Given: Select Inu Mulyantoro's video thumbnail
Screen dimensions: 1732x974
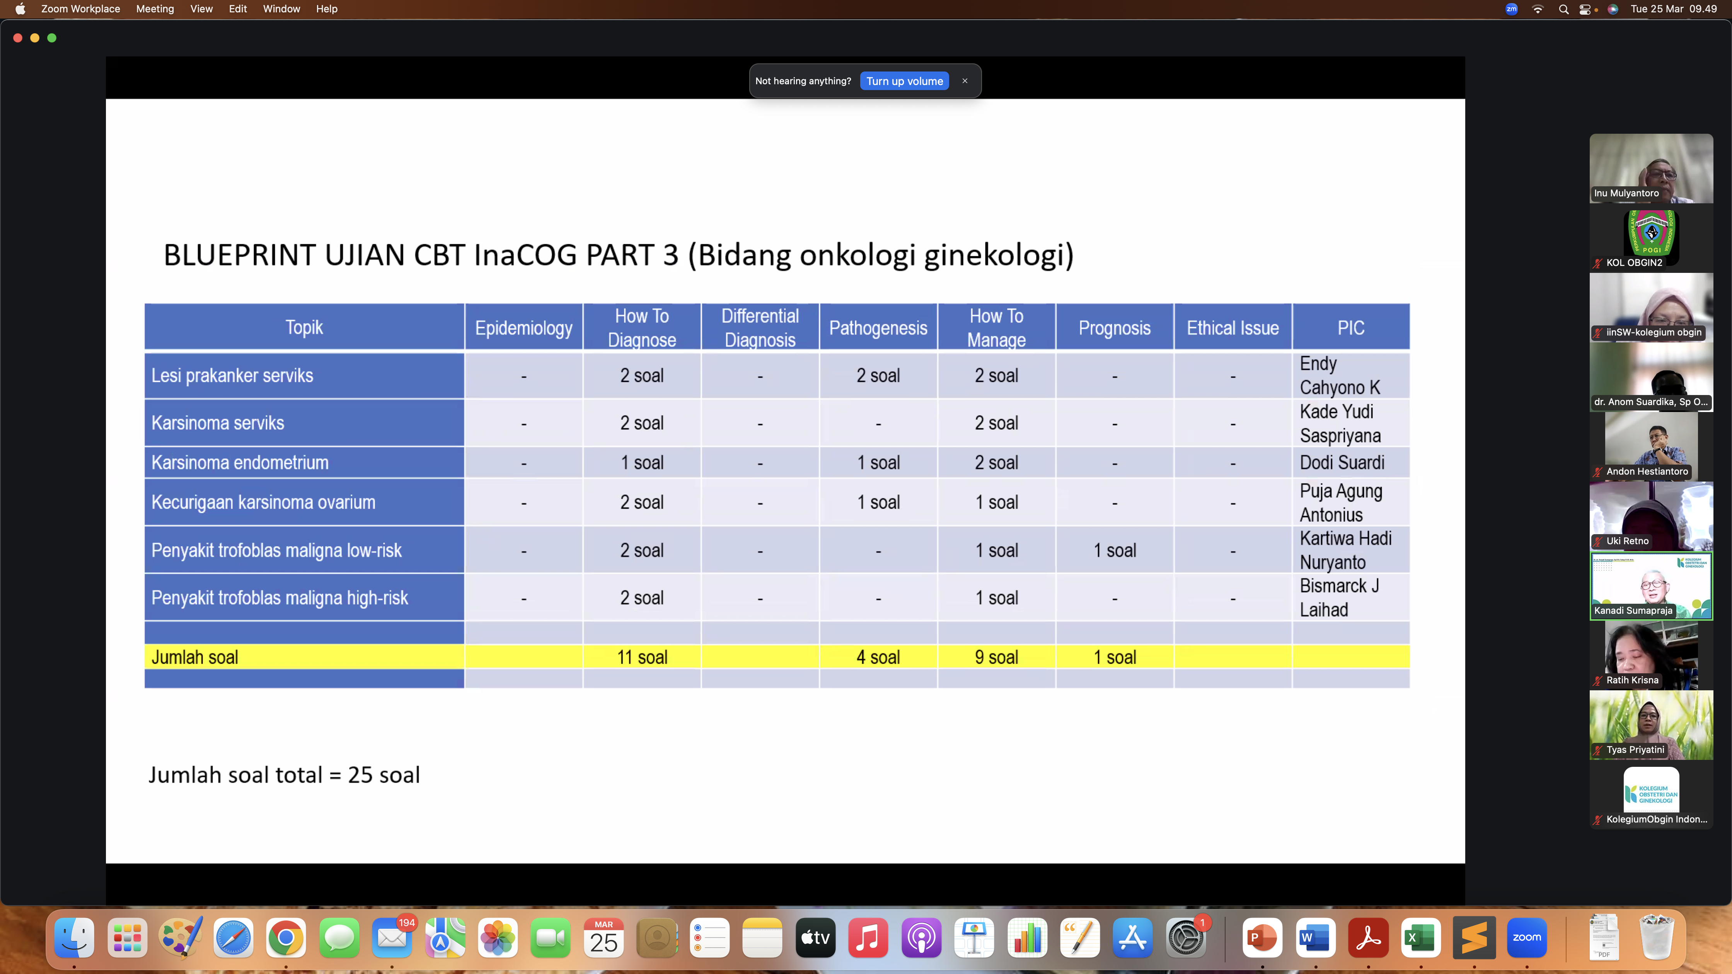Looking at the screenshot, I should tap(1651, 168).
